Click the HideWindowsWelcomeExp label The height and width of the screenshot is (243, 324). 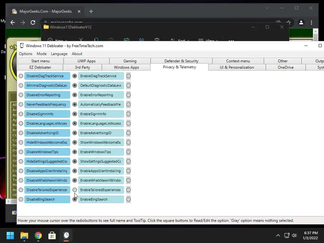point(47,142)
